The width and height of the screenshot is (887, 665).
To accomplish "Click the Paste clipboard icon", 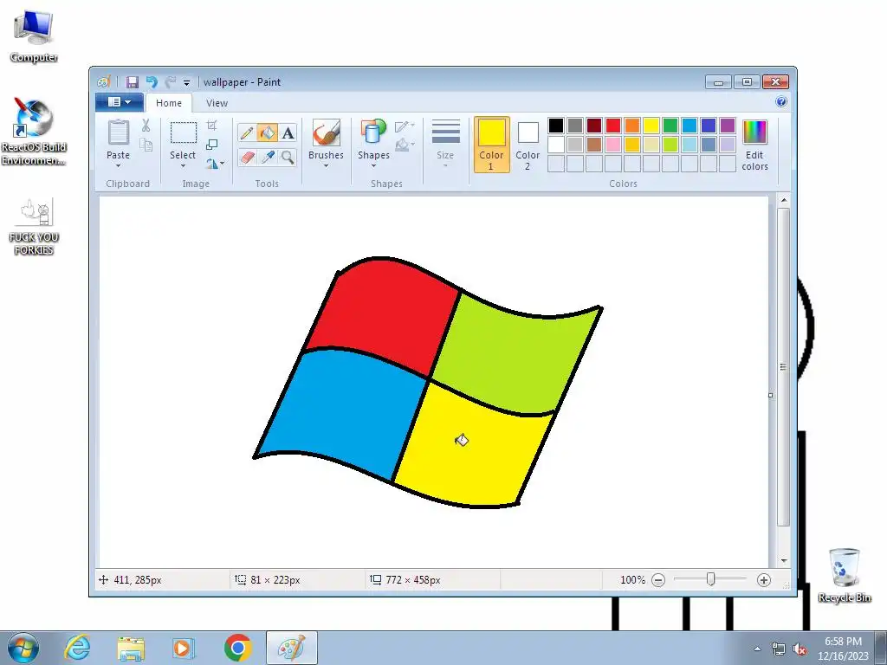I will click(118, 132).
